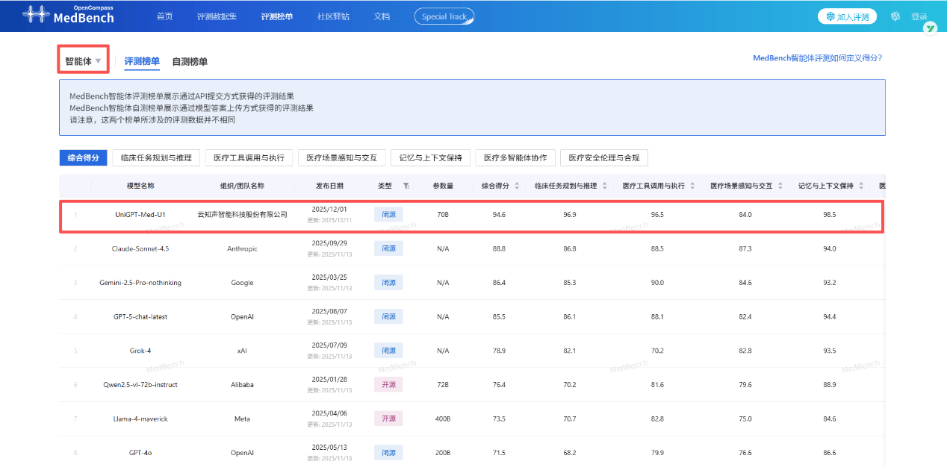947x467 pixels.
Task: Sort the 医疗场景感知与交互 column header
Action: pyautogui.click(x=780, y=186)
